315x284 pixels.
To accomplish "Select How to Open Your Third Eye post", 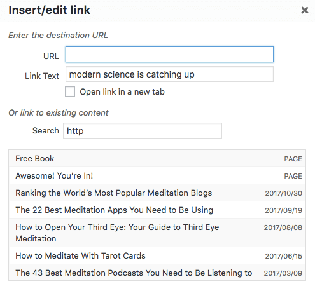I will point(157,233).
